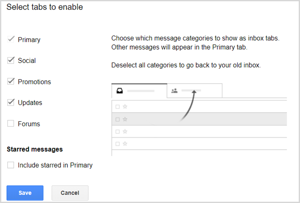Click the greyed Primary checkbox
This screenshot has height=203, width=300.
[x=11, y=39]
